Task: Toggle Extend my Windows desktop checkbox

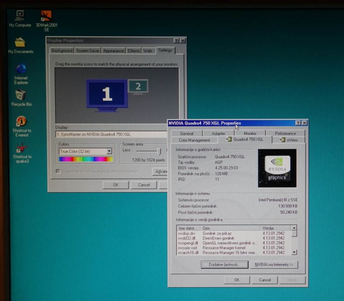Action: [x=58, y=171]
